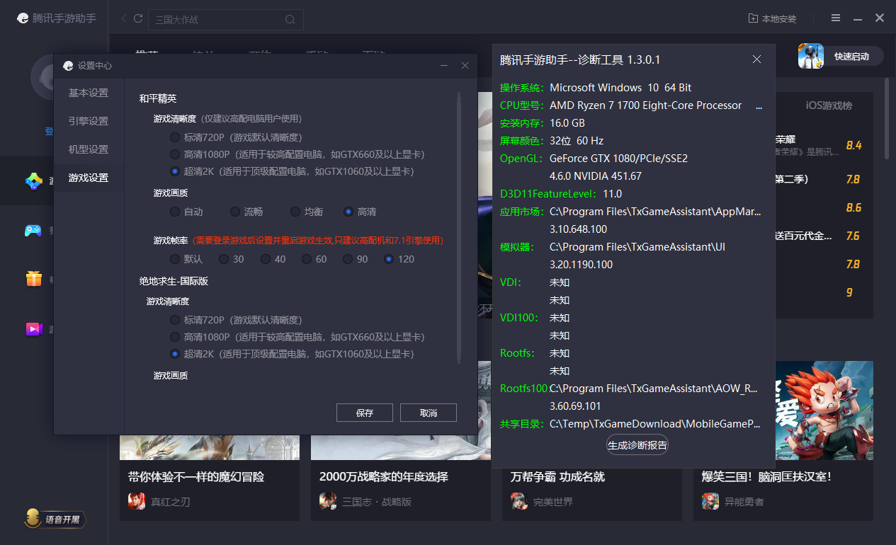Click the main window right scrollbar
The width and height of the screenshot is (896, 545).
click(888, 118)
